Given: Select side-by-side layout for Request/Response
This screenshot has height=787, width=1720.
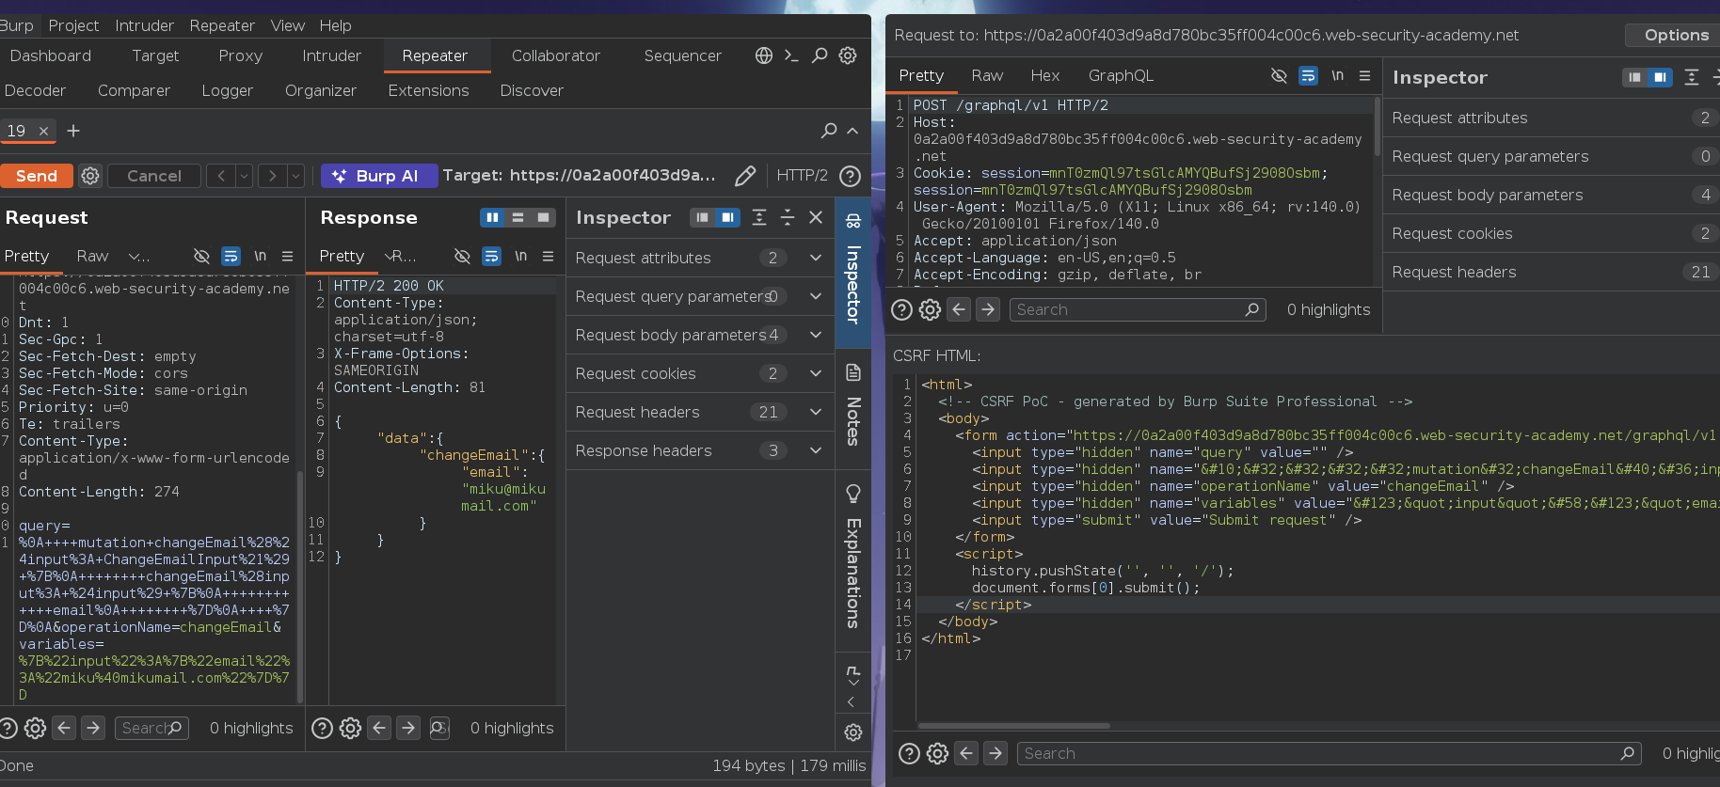Looking at the screenshot, I should [x=492, y=217].
